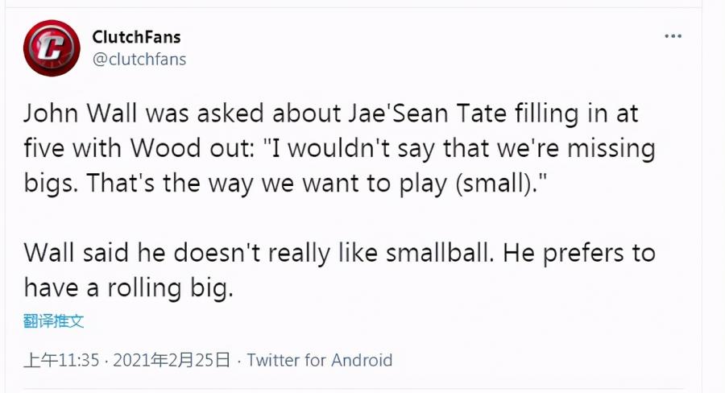Open the Twitter for Android source link
This screenshot has width=725, height=393.
(320, 360)
